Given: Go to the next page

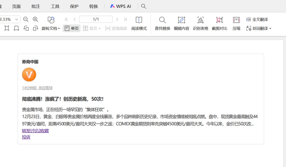Looking at the screenshot, I should [x=117, y=19].
